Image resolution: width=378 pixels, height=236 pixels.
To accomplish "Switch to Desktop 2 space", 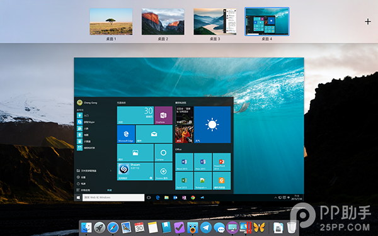I will click(x=163, y=21).
